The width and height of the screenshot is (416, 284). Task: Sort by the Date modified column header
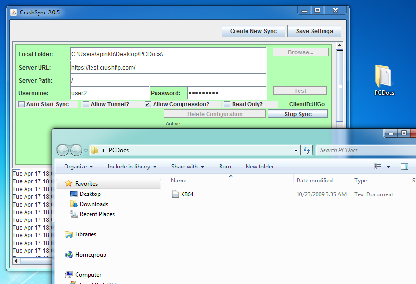click(314, 181)
